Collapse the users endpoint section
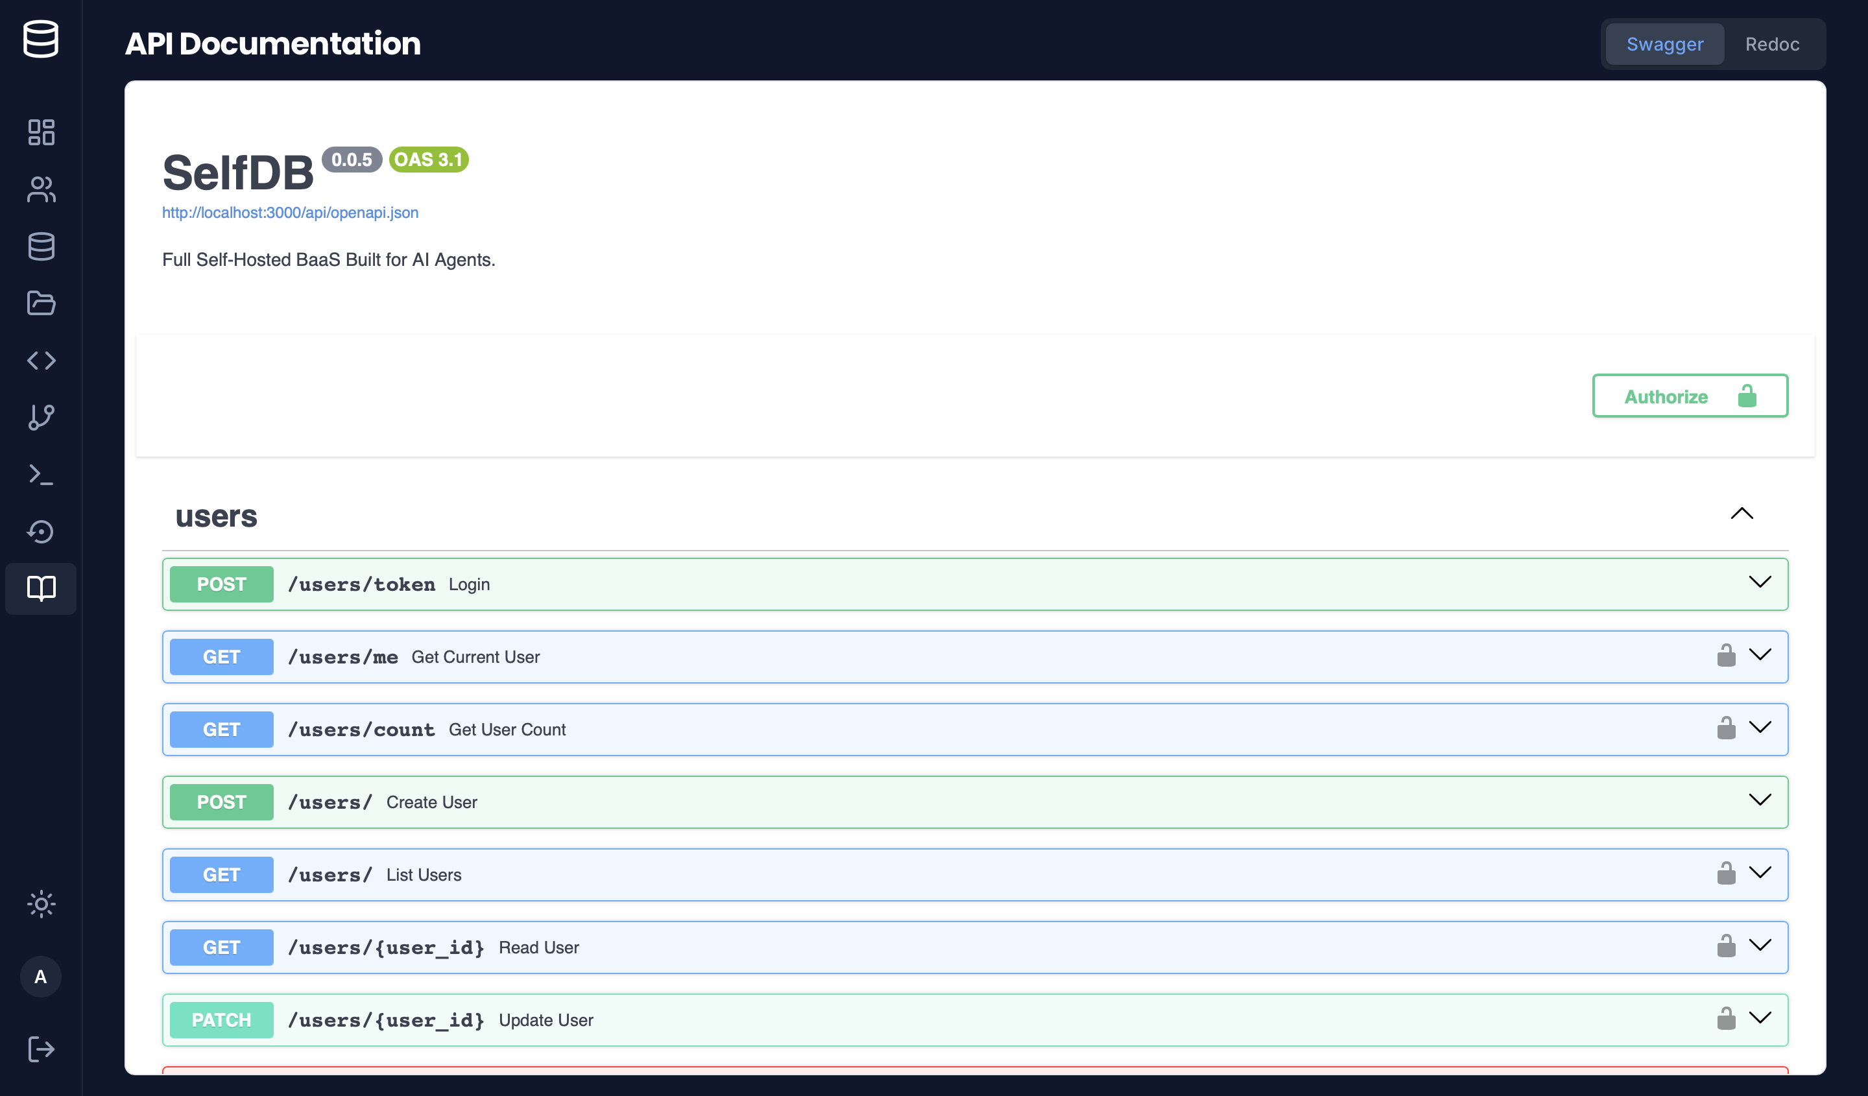Image resolution: width=1868 pixels, height=1096 pixels. coord(1743,514)
